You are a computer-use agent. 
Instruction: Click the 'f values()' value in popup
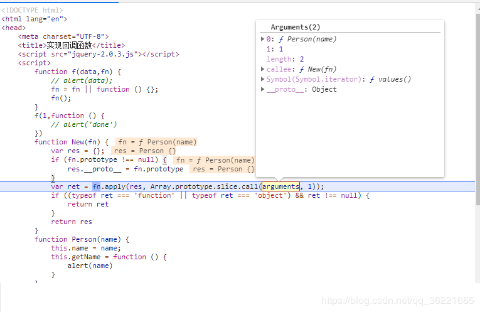click(x=390, y=79)
